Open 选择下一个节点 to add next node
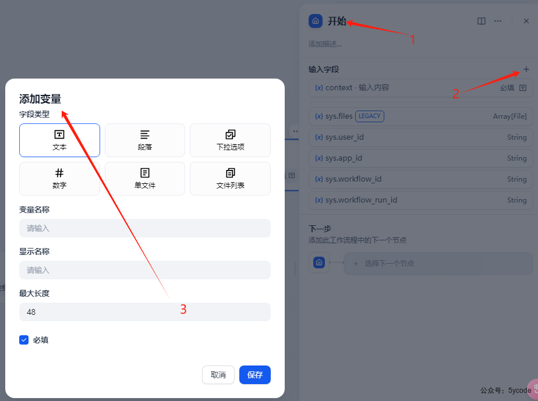This screenshot has width=538, height=401. pos(438,264)
